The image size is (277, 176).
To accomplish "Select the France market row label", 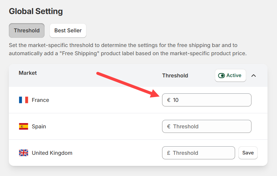I will (40, 100).
